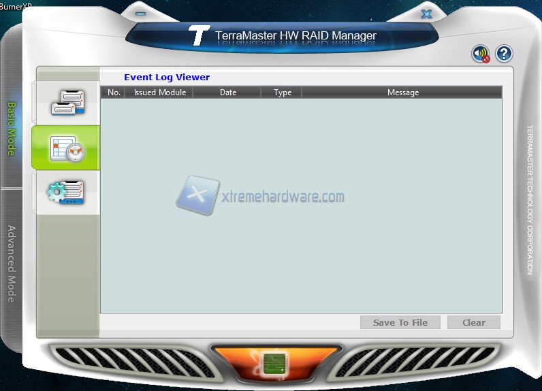Switch to the Basic Mode tab

12,129
